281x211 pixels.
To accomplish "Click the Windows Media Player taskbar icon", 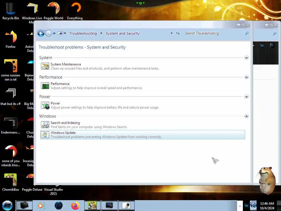I will (x=41, y=206).
